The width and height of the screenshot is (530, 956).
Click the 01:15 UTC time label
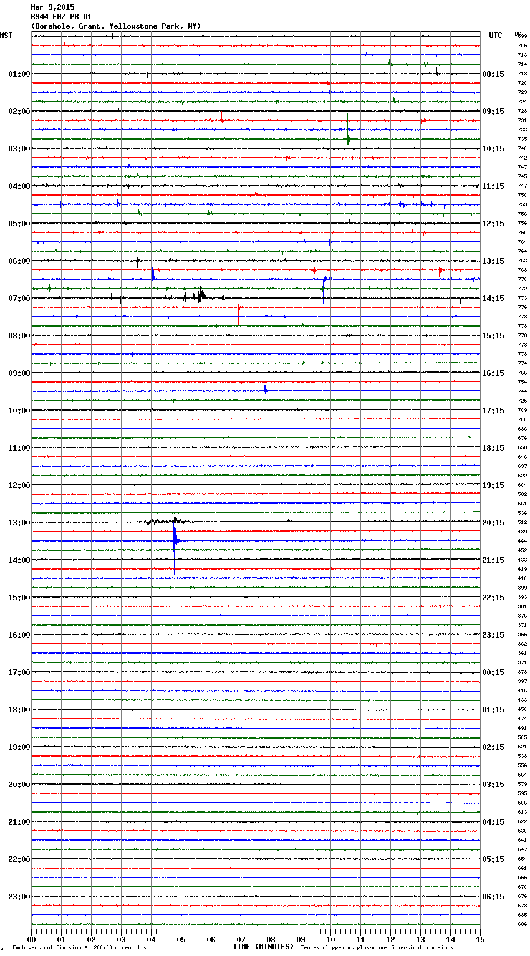coord(493,710)
